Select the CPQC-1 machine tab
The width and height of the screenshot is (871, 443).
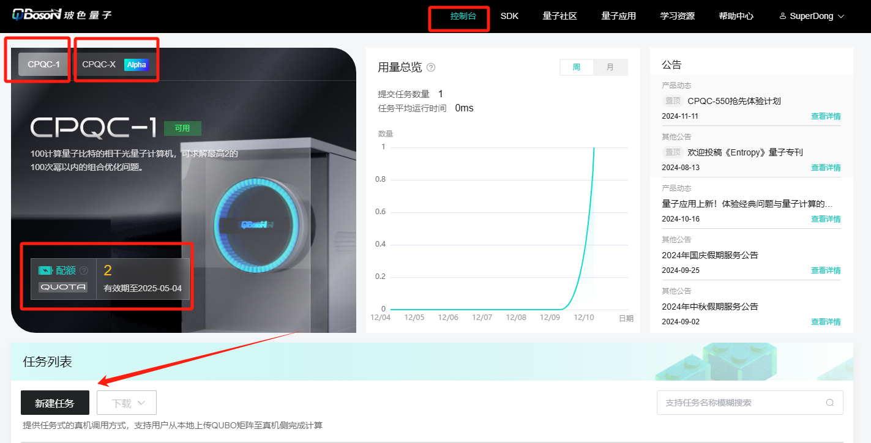43,64
